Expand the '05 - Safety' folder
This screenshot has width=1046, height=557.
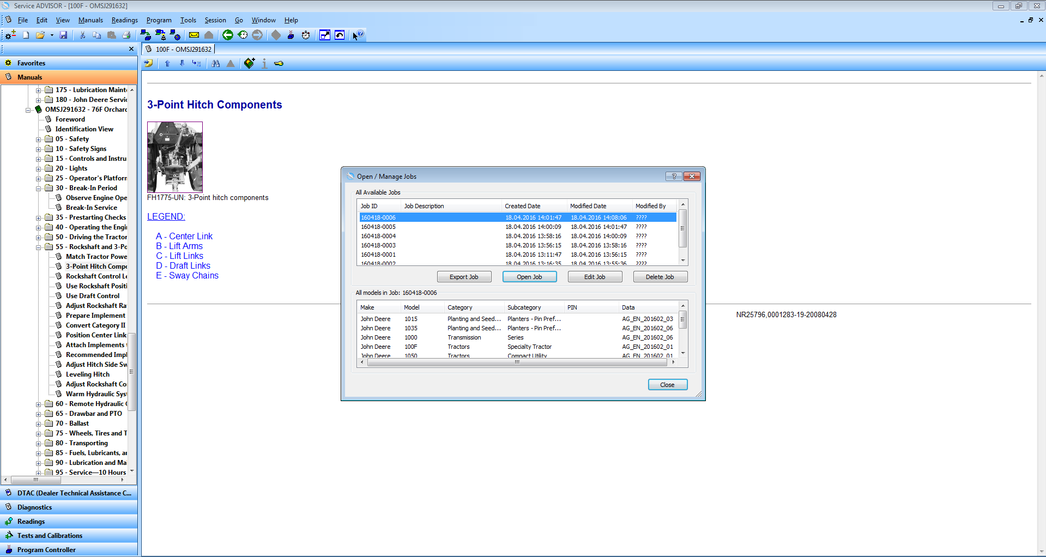(x=39, y=140)
